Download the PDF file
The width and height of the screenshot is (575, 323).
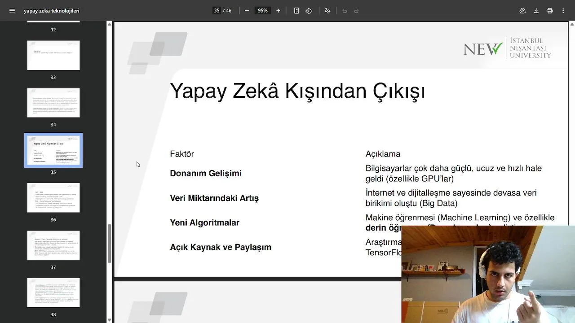[x=536, y=11]
